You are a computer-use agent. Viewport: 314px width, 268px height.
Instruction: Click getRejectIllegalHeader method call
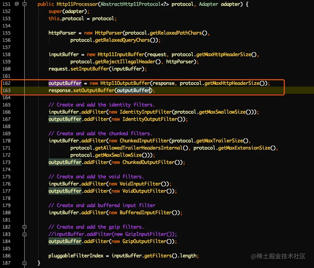[125, 62]
